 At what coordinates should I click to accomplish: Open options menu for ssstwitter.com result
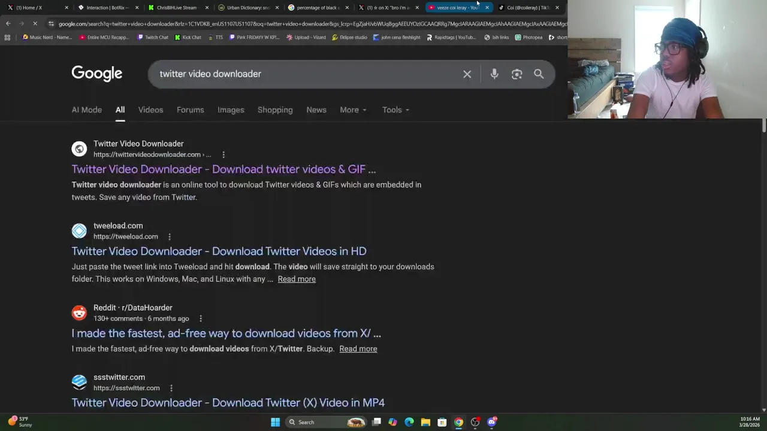[171, 388]
